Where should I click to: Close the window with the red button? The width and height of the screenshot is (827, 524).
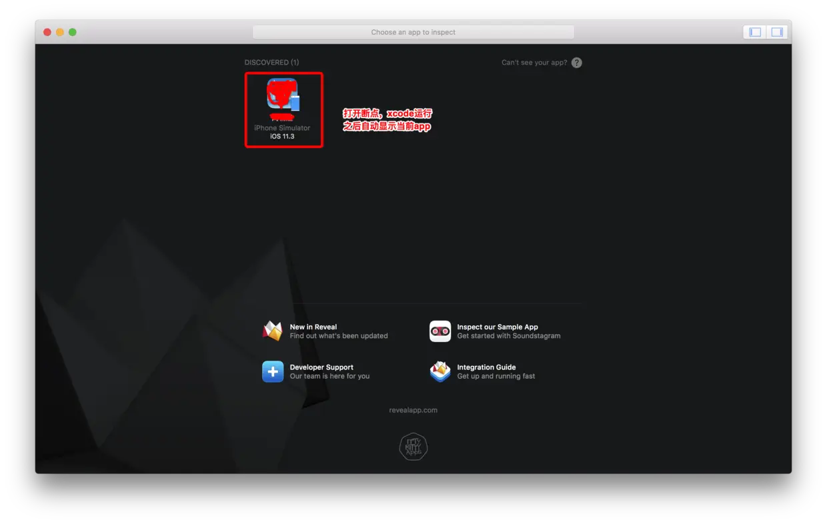[x=47, y=32]
